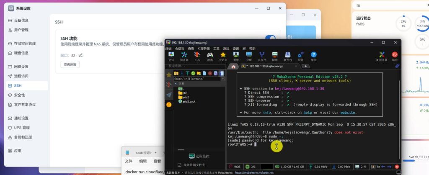Open the X服务器 menu in menu bar
Image resolution: width=429 pixels, height=175 pixels.
coord(204,49)
